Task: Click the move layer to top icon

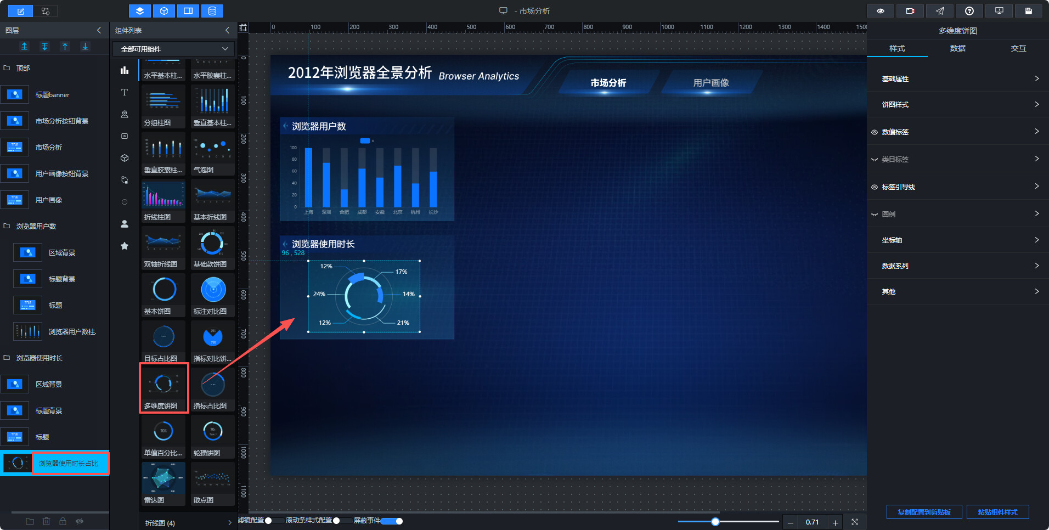Action: click(24, 47)
